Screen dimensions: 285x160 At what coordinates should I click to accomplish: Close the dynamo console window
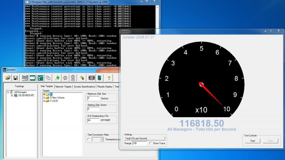pyautogui.click(x=154, y=1)
